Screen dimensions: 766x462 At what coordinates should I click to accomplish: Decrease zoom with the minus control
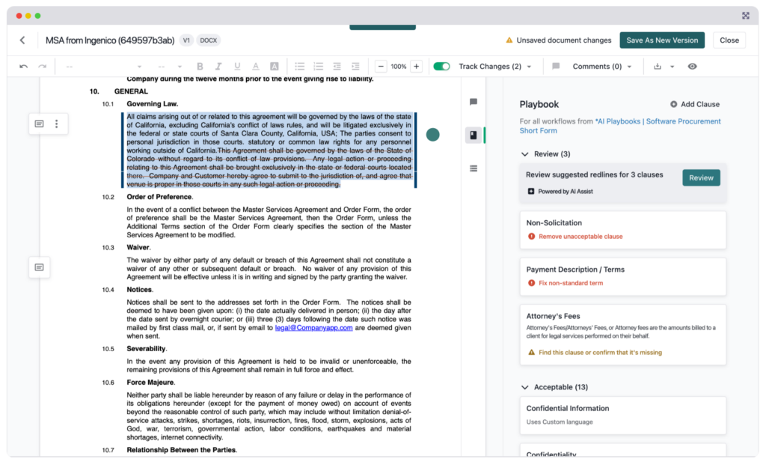[380, 67]
